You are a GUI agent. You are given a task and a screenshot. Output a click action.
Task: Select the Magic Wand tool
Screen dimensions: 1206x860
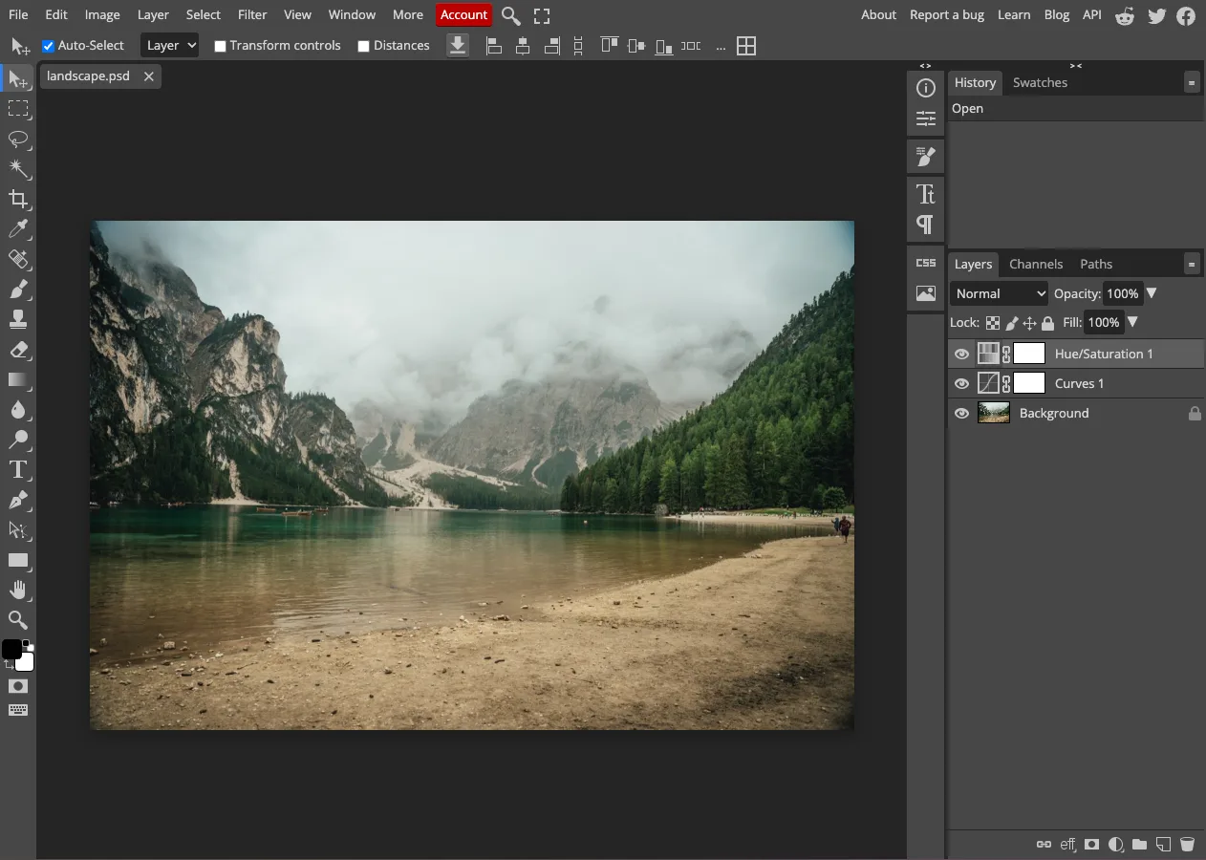(18, 169)
